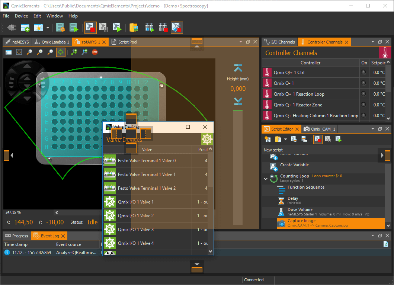
Task: Activate the center target positioning tool
Action: [x=61, y=52]
